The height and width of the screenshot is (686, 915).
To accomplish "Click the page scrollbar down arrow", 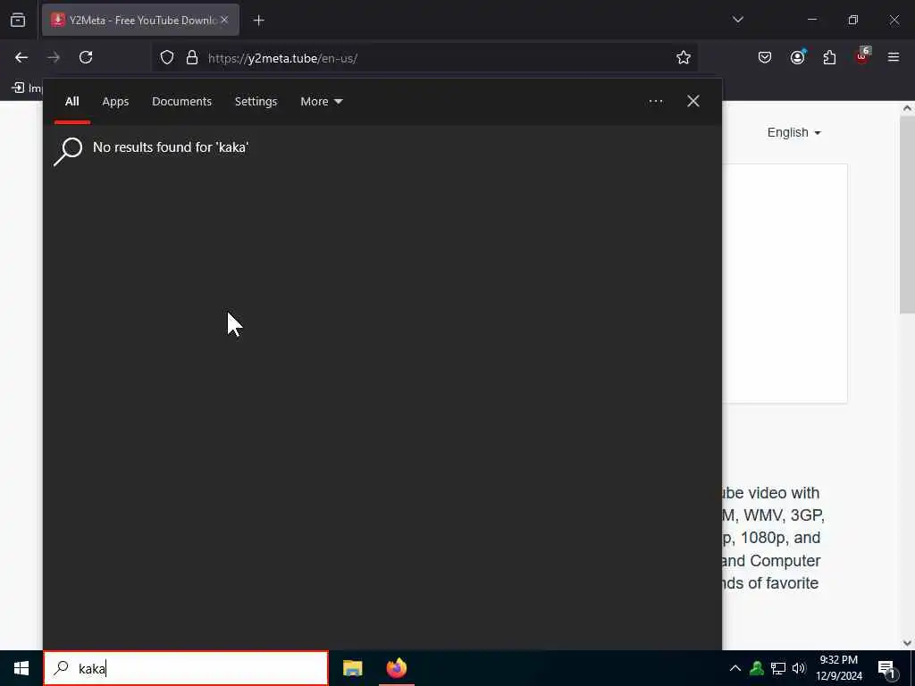I will point(907,643).
